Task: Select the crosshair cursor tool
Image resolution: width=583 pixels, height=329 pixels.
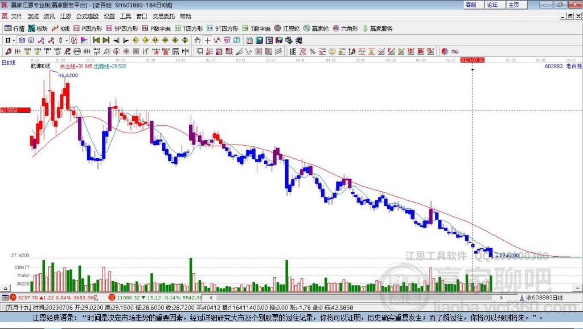Action: coord(207,40)
